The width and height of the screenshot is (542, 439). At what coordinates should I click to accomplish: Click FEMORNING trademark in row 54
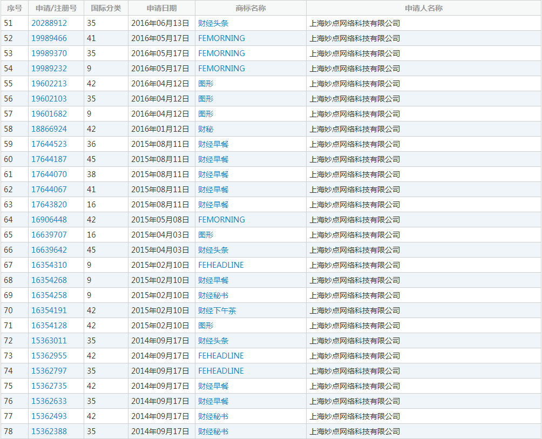pyautogui.click(x=221, y=69)
